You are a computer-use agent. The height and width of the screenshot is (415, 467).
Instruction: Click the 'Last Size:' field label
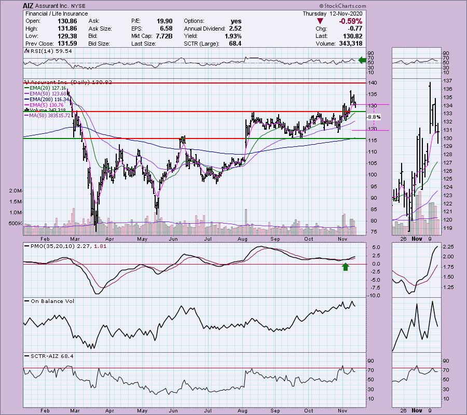pyautogui.click(x=143, y=44)
